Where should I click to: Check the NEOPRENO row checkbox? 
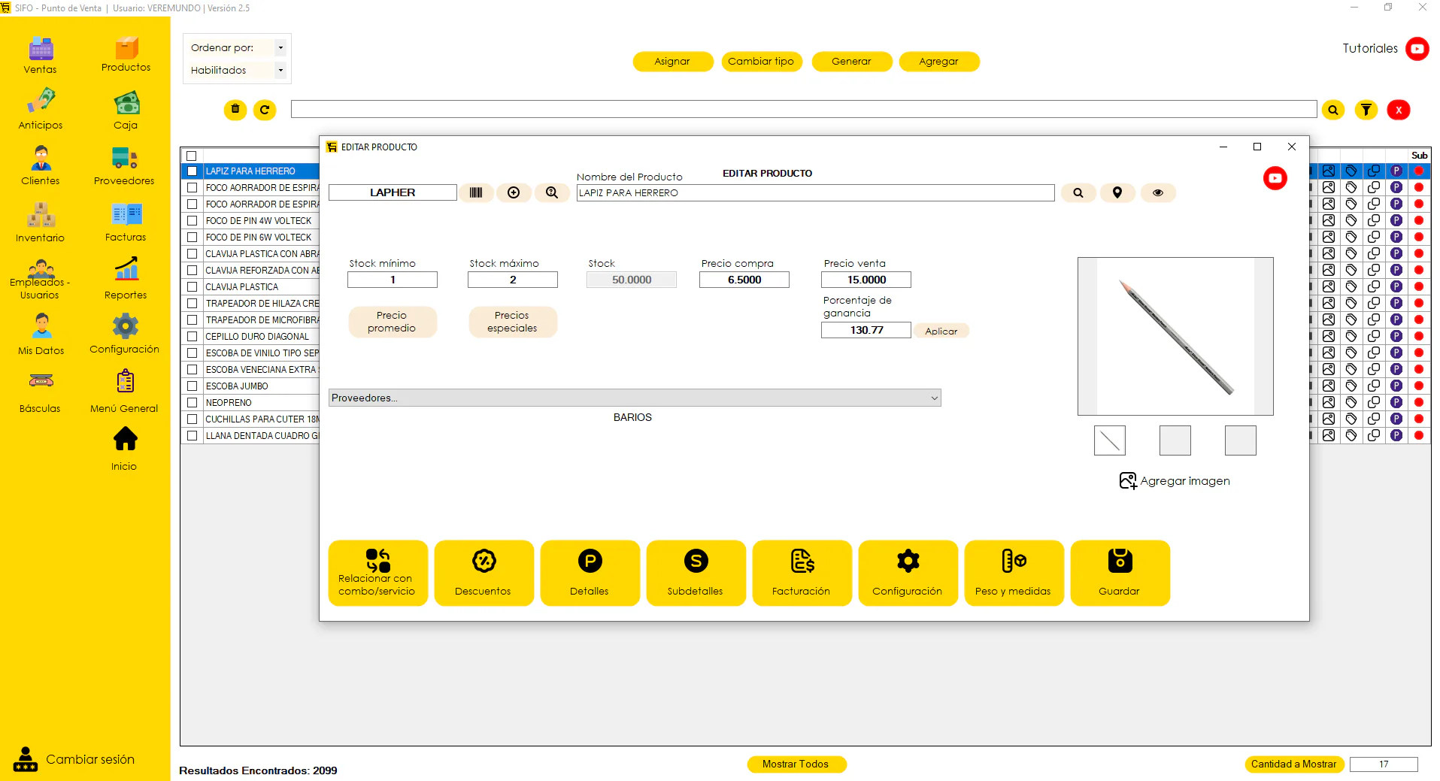pyautogui.click(x=192, y=403)
